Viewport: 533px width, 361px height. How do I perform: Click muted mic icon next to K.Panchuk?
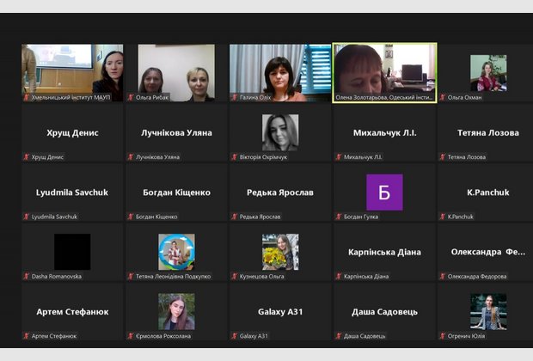point(443,217)
